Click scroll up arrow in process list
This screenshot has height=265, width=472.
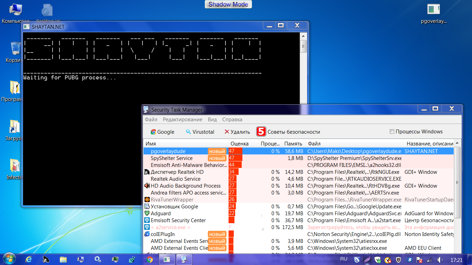(457, 143)
